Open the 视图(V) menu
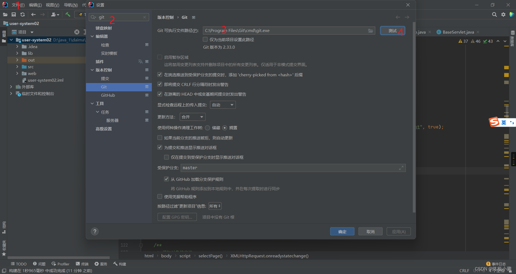 point(52,5)
